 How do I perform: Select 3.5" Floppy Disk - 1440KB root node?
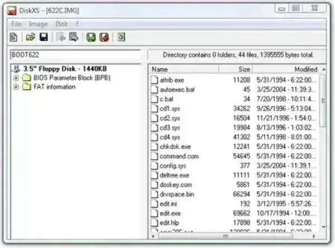tap(65, 69)
